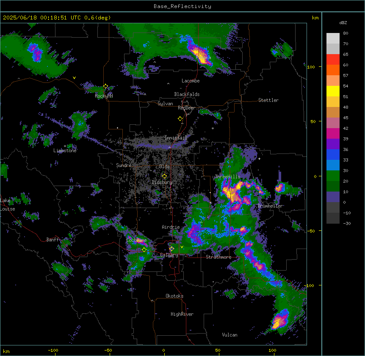Viewport: 365px width, 356px height.
Task: Click the Strathmore label
Action: [218, 257]
